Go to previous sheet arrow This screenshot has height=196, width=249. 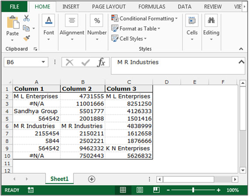[14, 179]
